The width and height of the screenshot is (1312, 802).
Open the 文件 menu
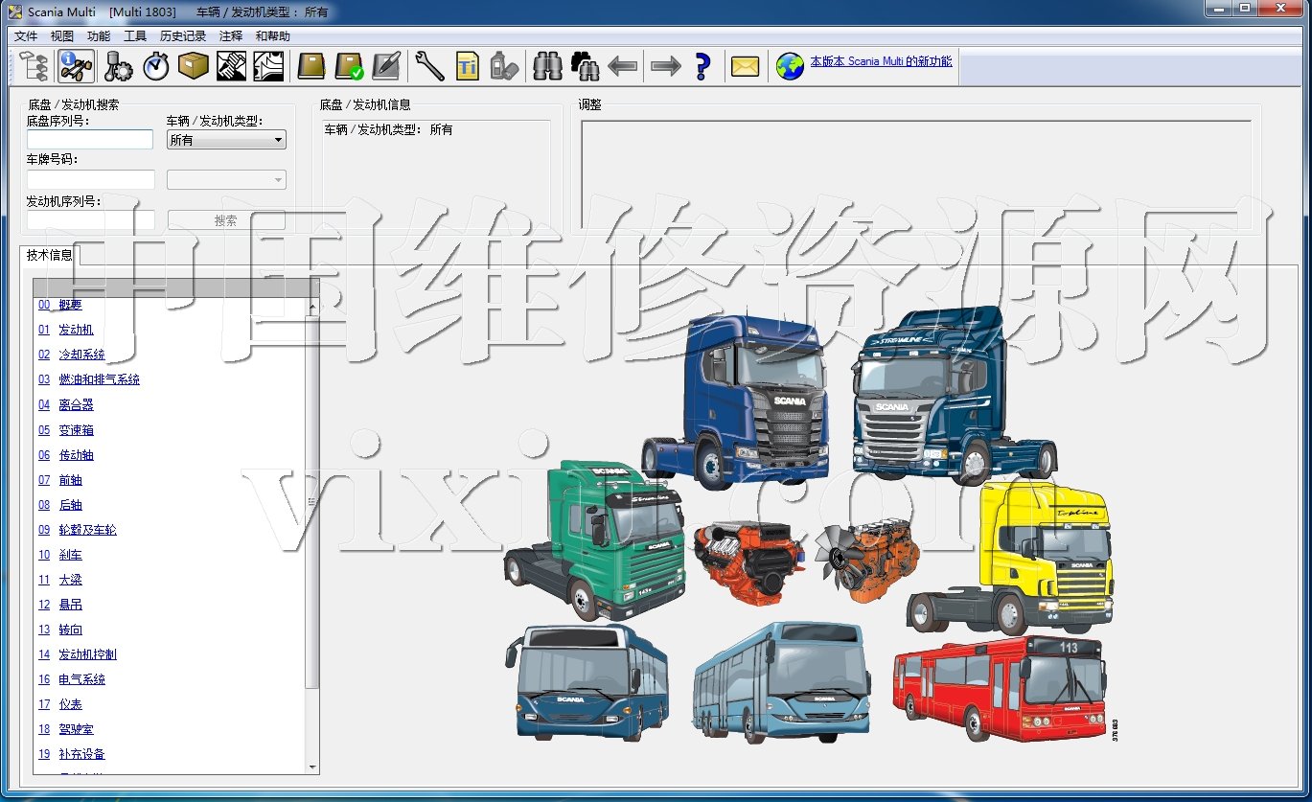point(26,36)
